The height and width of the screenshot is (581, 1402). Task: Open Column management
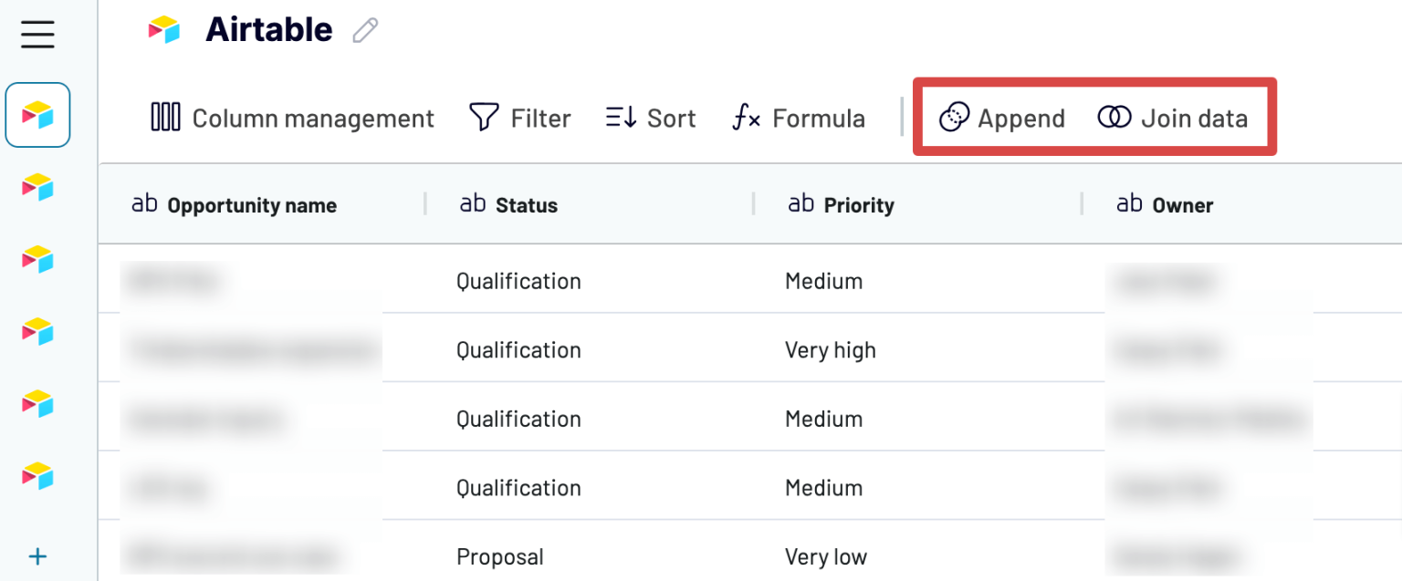[292, 118]
